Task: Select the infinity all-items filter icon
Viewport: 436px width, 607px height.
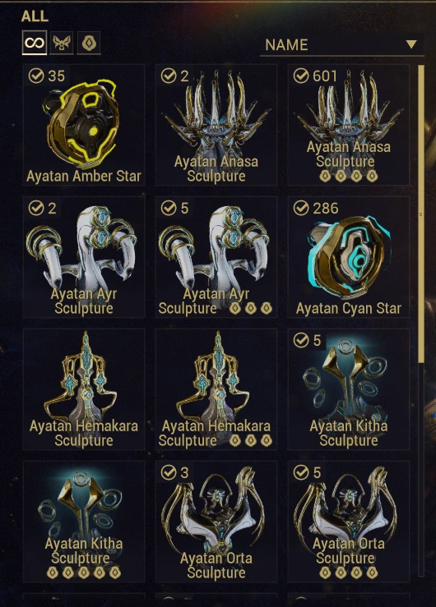Action: tap(35, 42)
